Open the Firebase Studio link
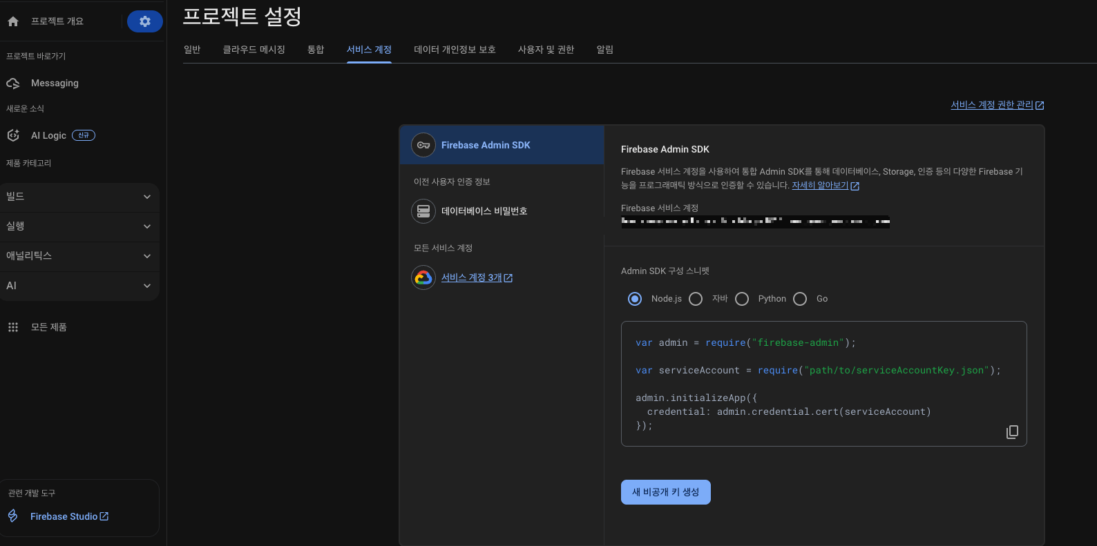1097x546 pixels. (x=64, y=516)
